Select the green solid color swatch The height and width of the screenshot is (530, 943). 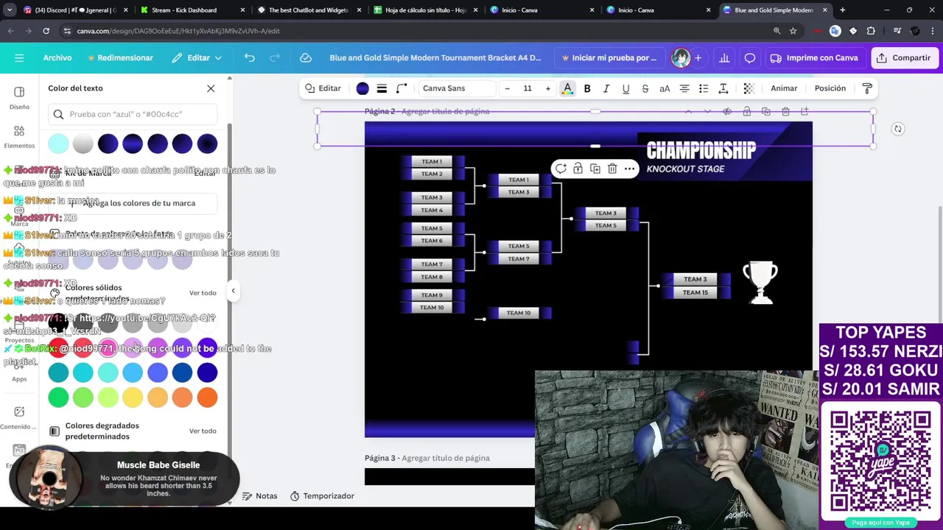pyautogui.click(x=58, y=397)
